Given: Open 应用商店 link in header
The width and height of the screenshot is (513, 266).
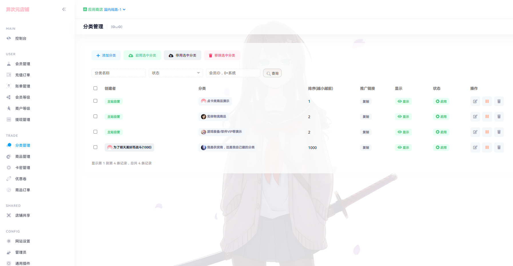Looking at the screenshot, I should click(93, 9).
